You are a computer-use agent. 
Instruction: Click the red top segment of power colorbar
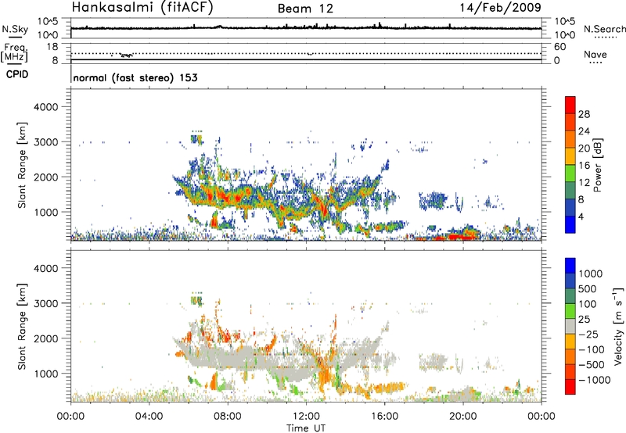570,105
